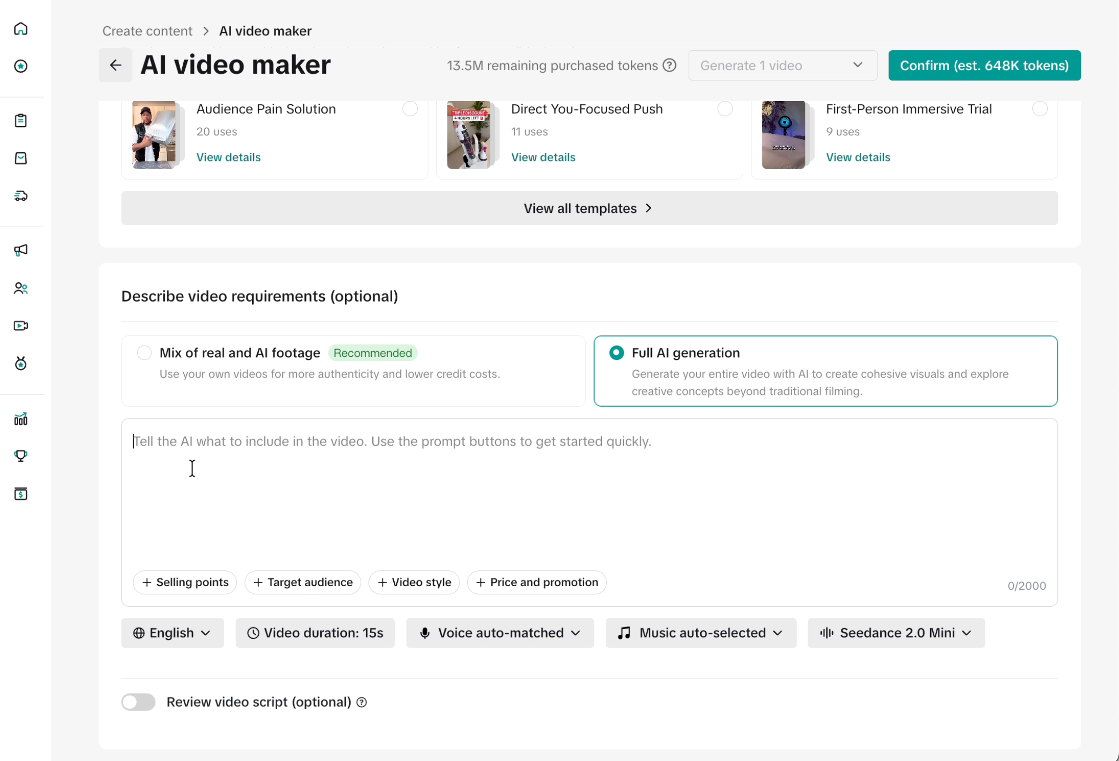
Task: Expand the English language dropdown
Action: 172,633
